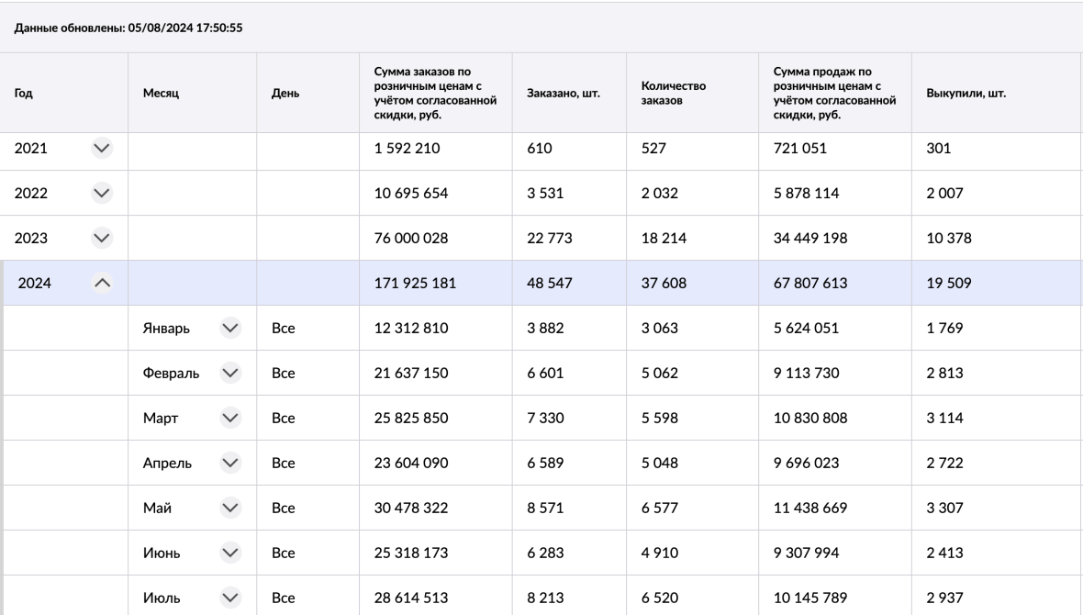Expand the Апрель month row
Image resolution: width=1083 pixels, height=615 pixels.
(230, 463)
